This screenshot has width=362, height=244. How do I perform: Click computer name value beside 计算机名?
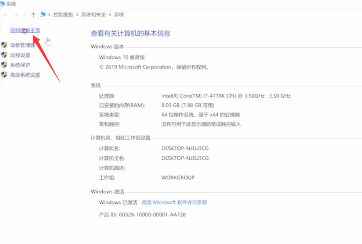(x=185, y=148)
